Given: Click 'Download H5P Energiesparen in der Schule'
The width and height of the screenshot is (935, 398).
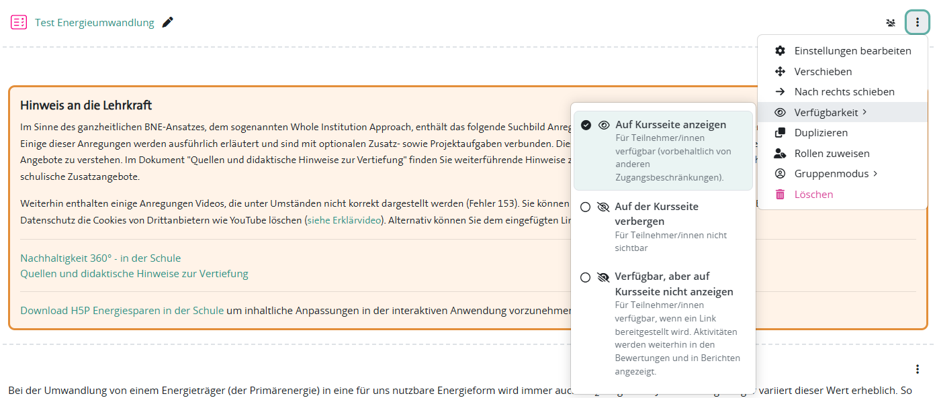Looking at the screenshot, I should (x=122, y=311).
